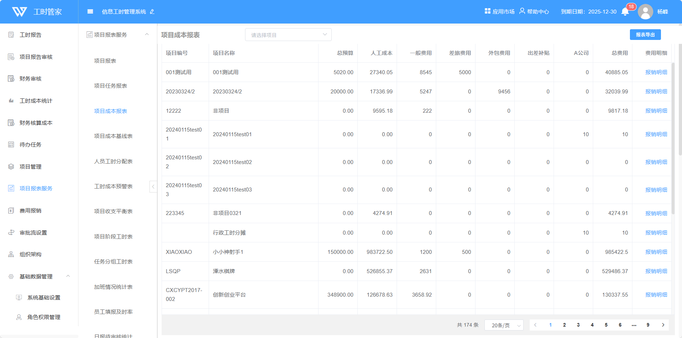Go to page 3 in pagination
Image resolution: width=682 pixels, height=338 pixels.
pyautogui.click(x=578, y=325)
